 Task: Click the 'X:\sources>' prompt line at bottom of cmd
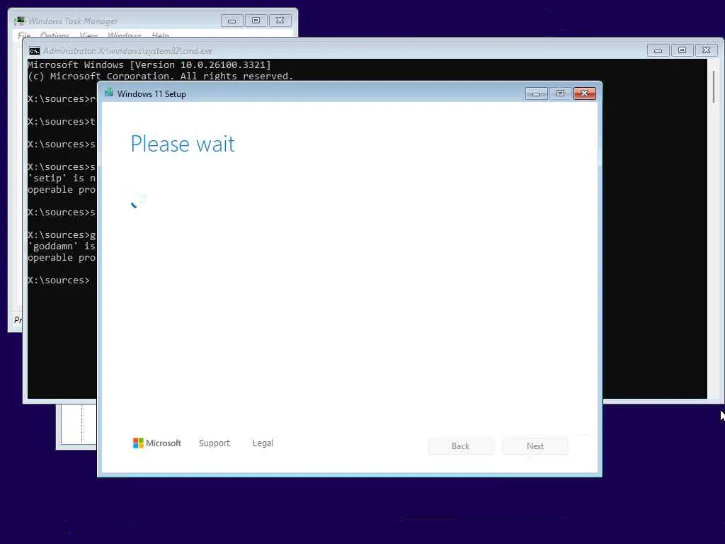click(x=58, y=280)
